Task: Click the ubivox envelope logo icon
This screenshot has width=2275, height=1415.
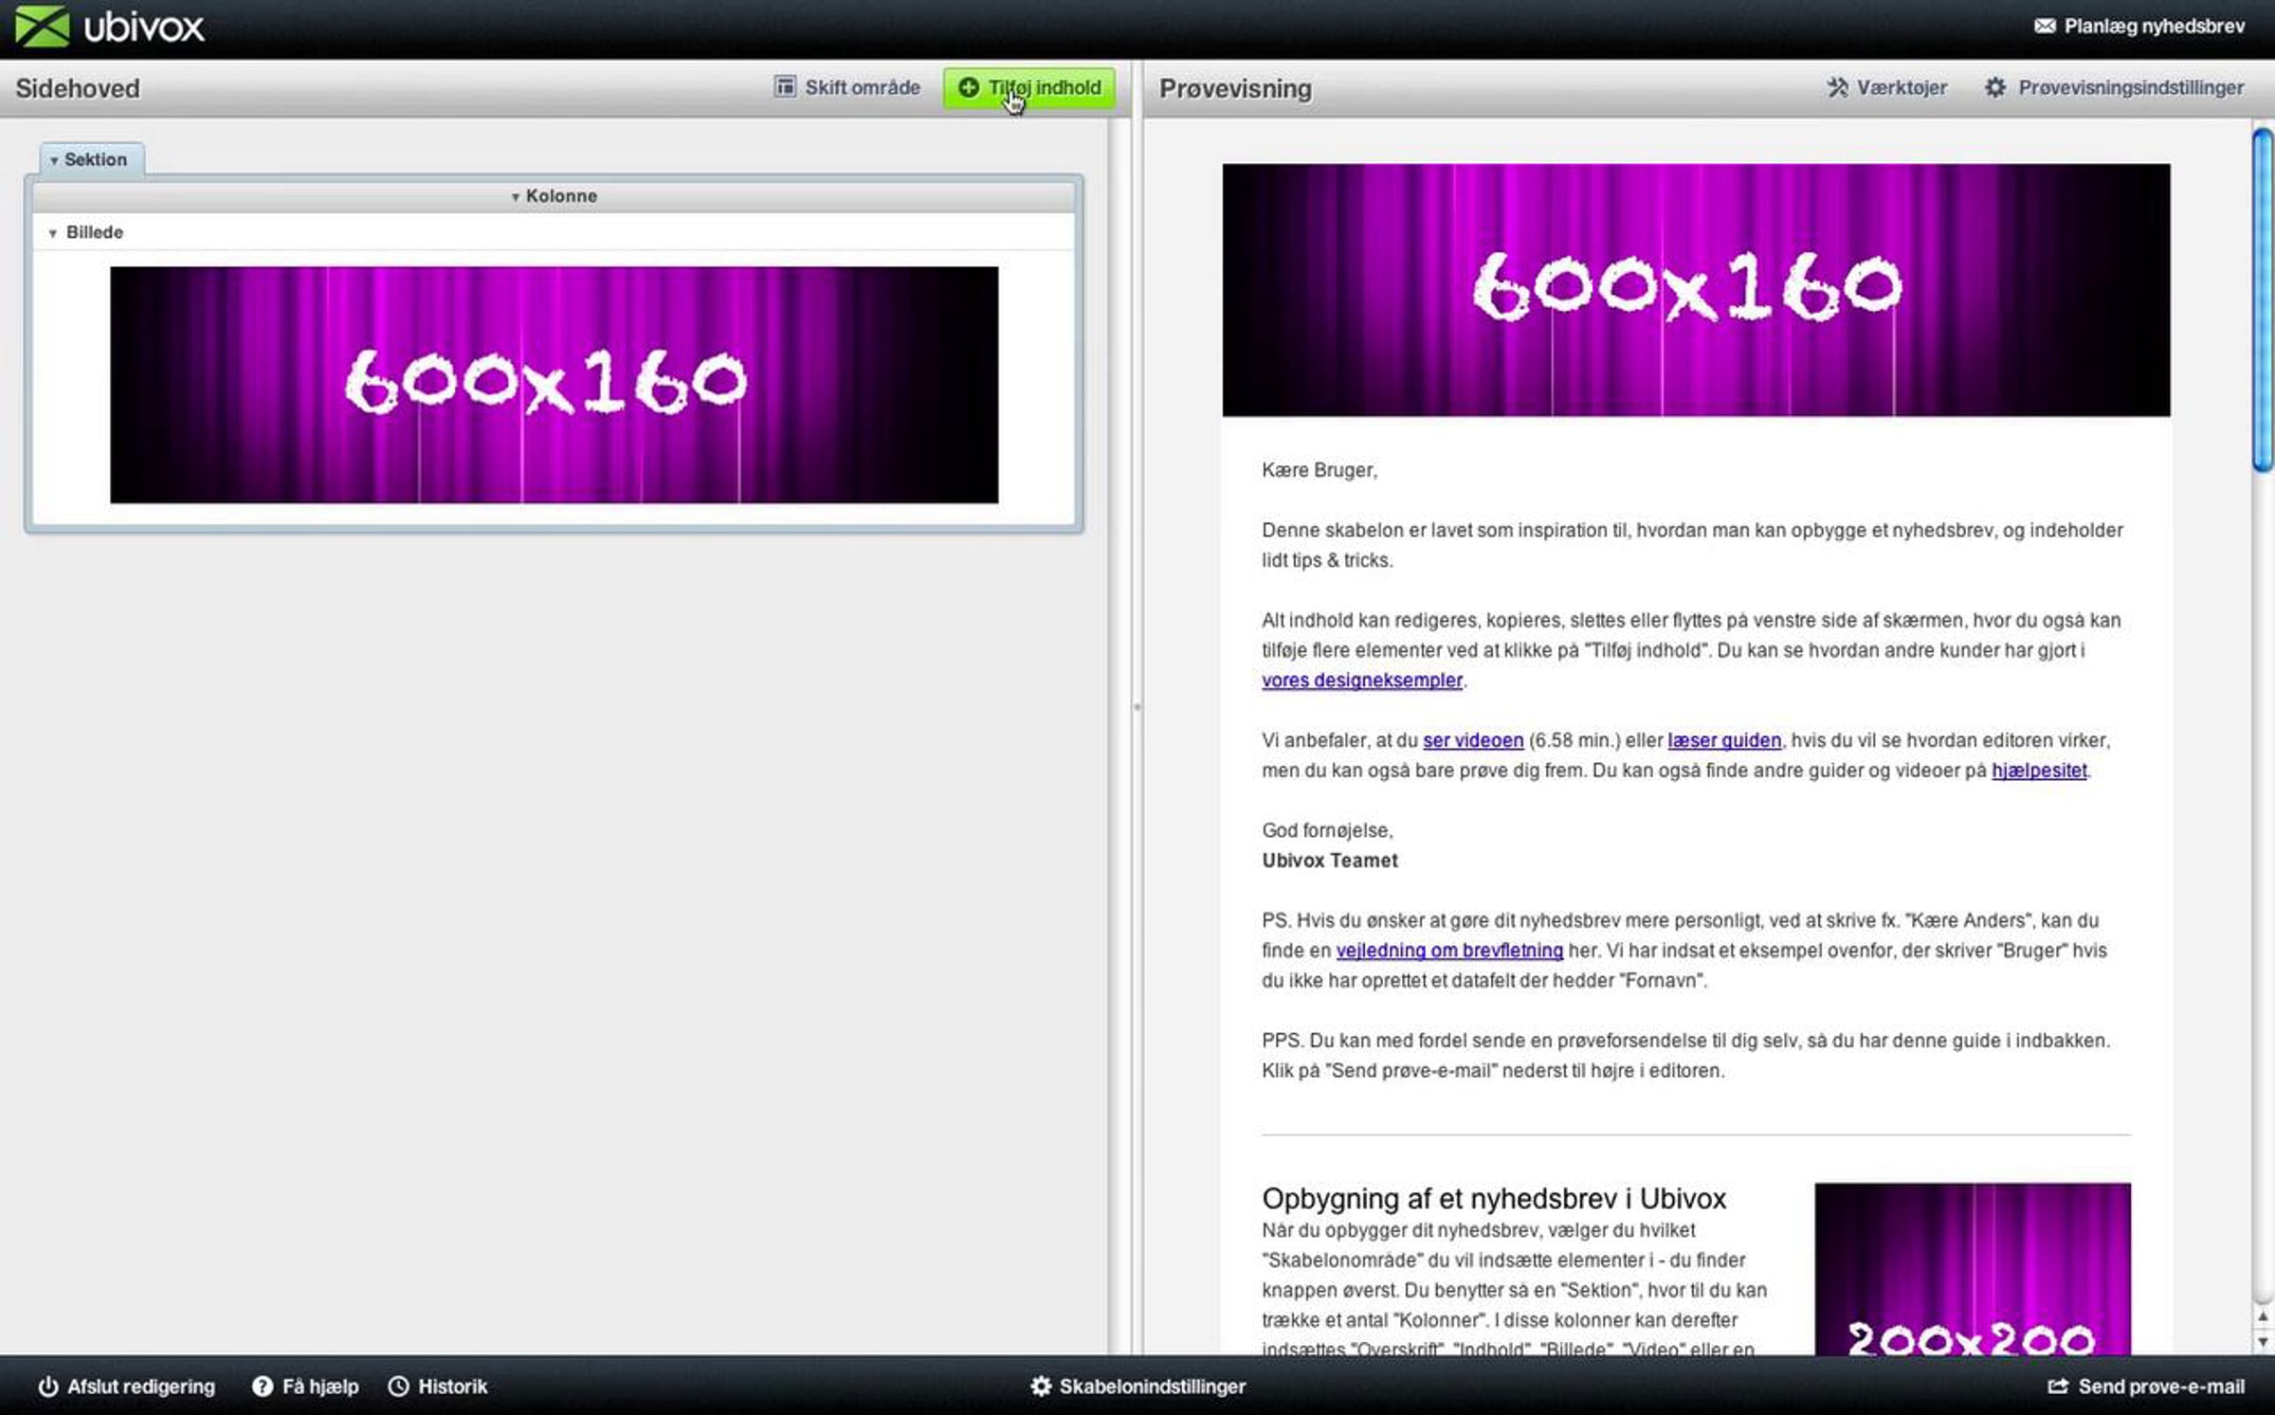Action: click(42, 27)
